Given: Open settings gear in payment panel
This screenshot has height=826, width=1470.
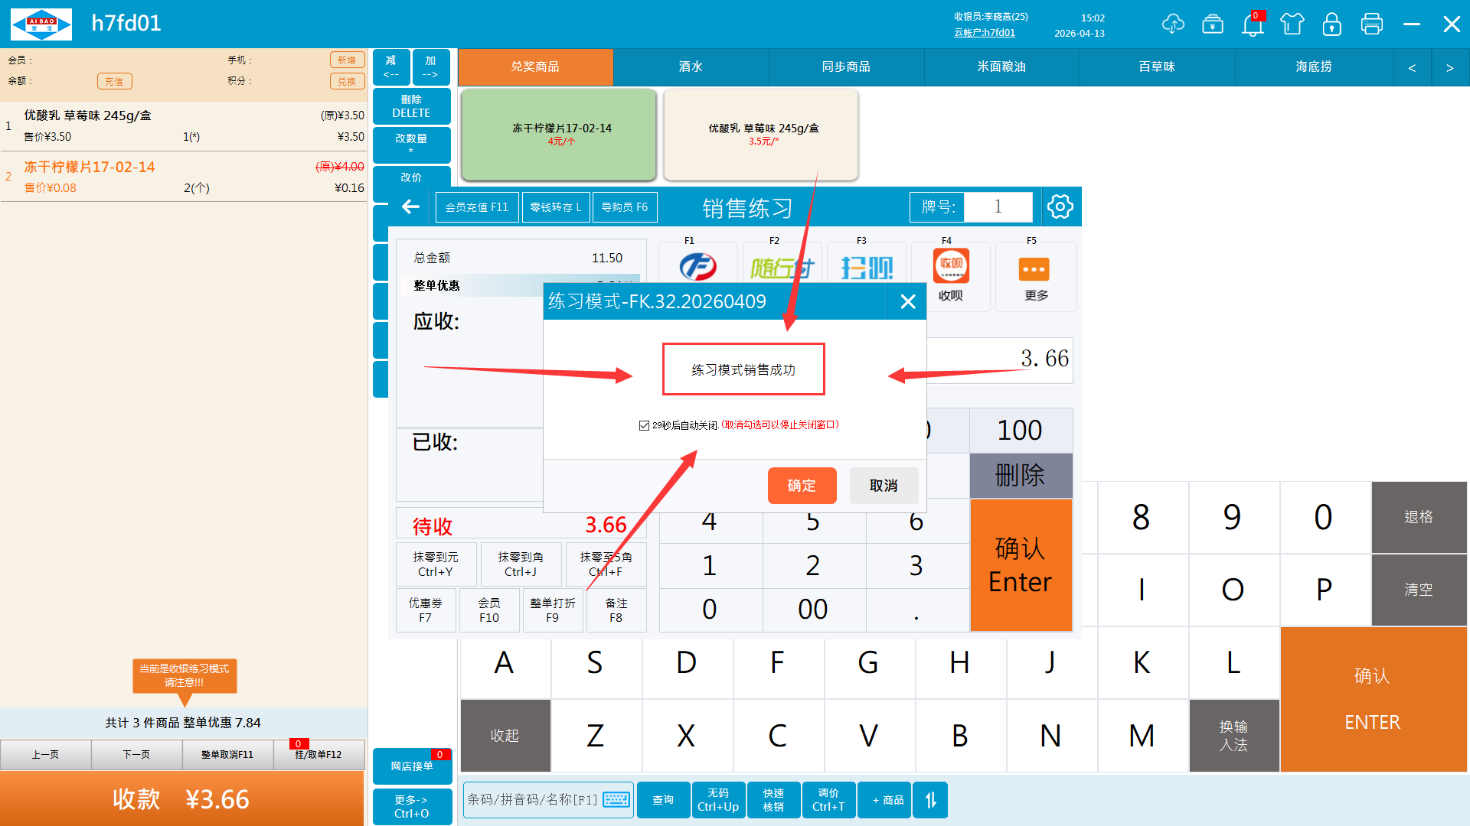Looking at the screenshot, I should 1060,206.
